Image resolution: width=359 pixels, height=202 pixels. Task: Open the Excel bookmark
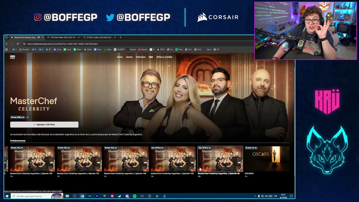(x=67, y=49)
